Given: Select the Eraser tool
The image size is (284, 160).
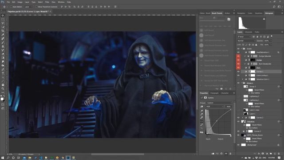Looking at the screenshot, I should pos(3,54).
